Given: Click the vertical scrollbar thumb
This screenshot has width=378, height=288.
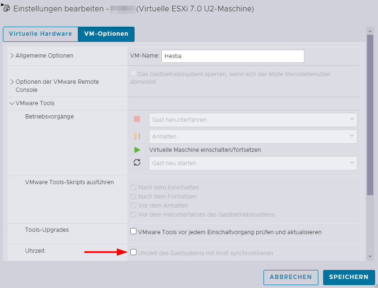Looking at the screenshot, I should [370, 115].
